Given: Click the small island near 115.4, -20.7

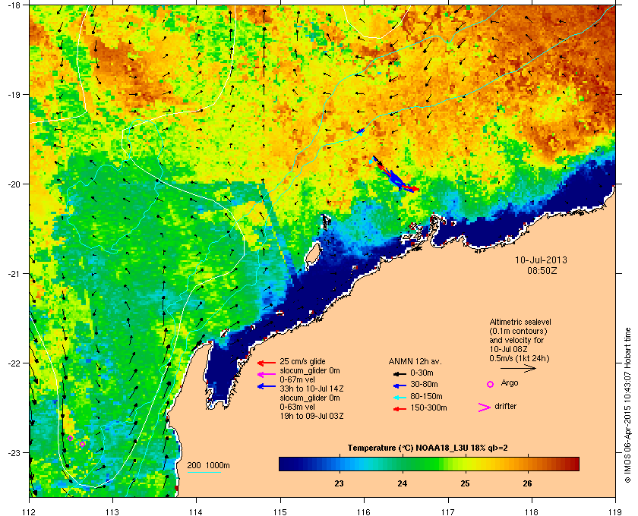Looking at the screenshot, I should click(312, 253).
